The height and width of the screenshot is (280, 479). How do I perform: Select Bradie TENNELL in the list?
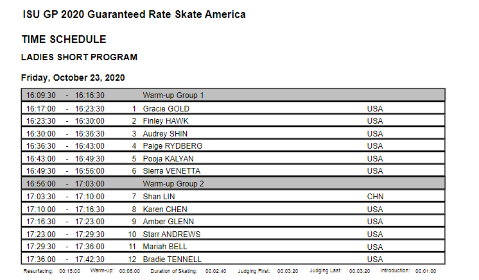point(172,259)
